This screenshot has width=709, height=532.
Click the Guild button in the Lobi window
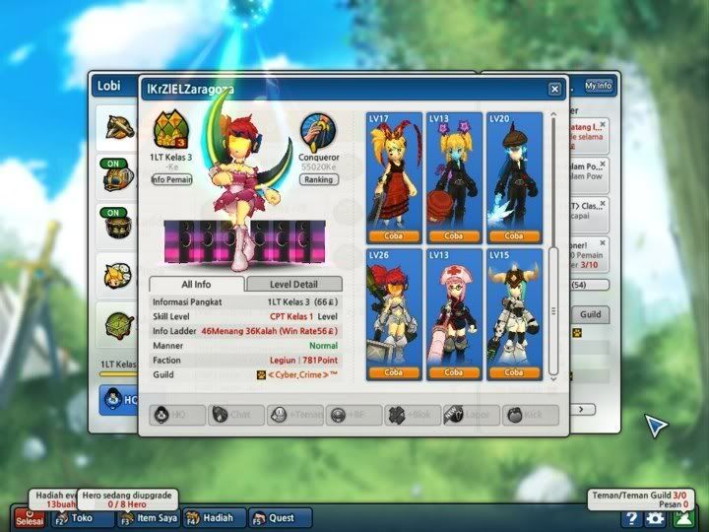point(591,314)
